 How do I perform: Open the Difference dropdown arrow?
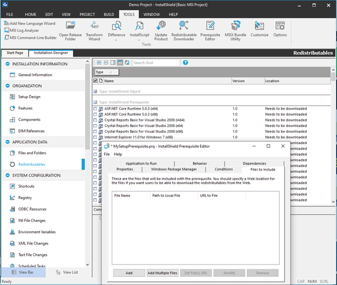pyautogui.click(x=116, y=40)
